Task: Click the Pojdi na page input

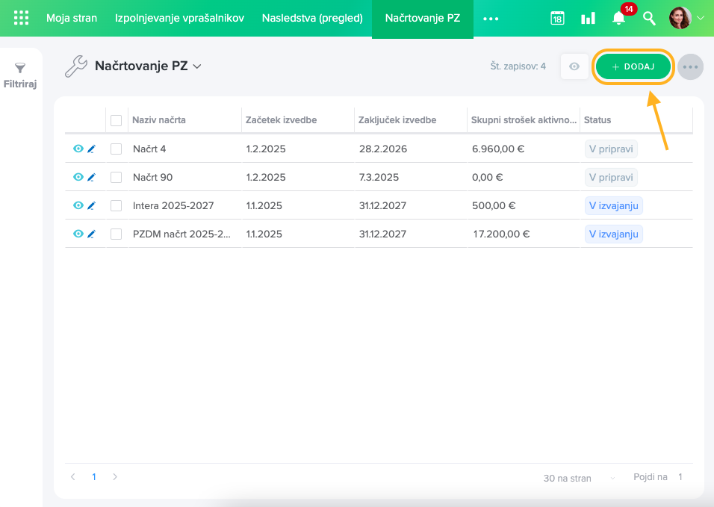Action: tap(680, 477)
